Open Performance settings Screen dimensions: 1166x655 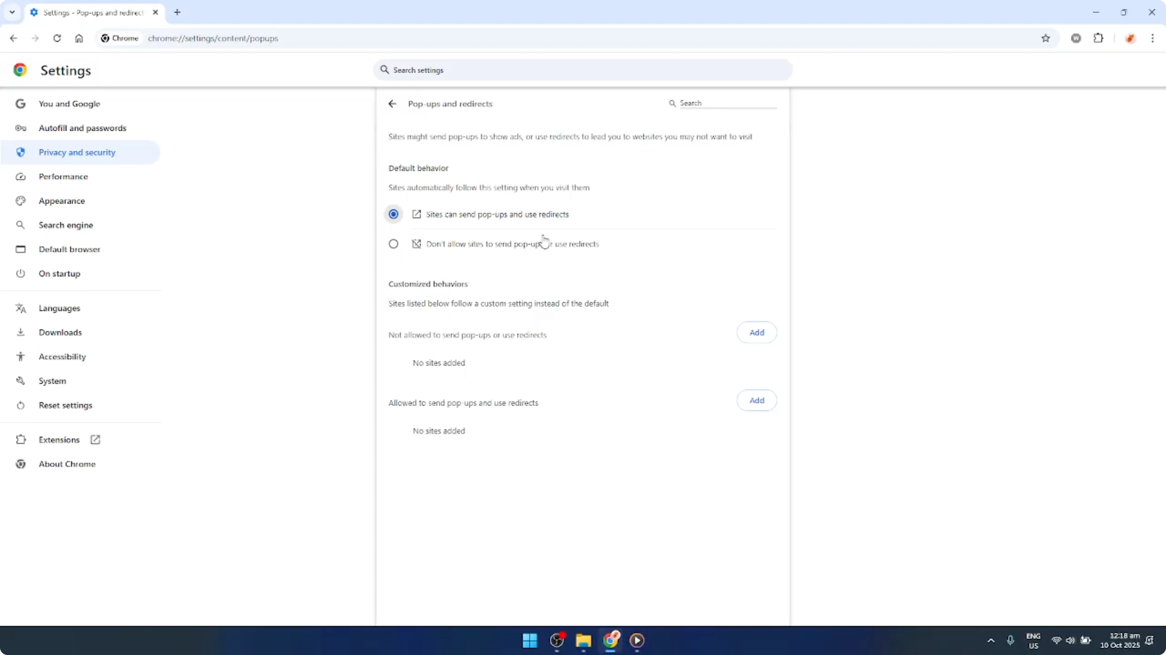(63, 177)
